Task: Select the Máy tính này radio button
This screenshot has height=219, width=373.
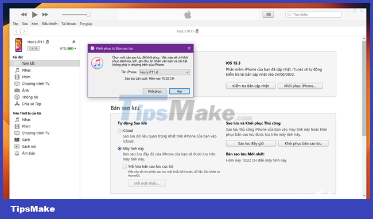Action: pos(119,148)
